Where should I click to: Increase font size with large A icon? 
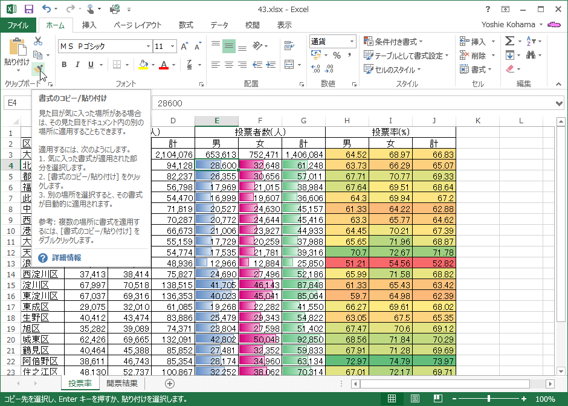tap(184, 47)
